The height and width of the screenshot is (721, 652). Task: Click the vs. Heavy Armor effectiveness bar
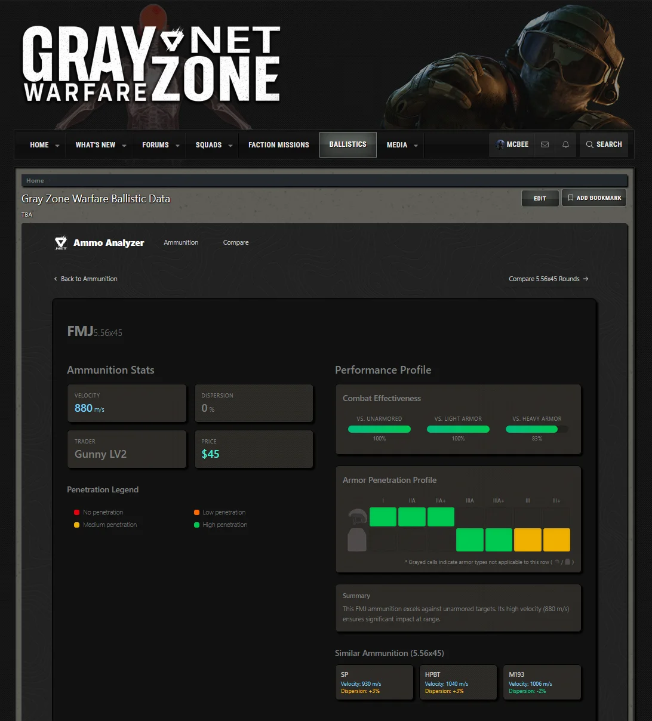click(537, 429)
